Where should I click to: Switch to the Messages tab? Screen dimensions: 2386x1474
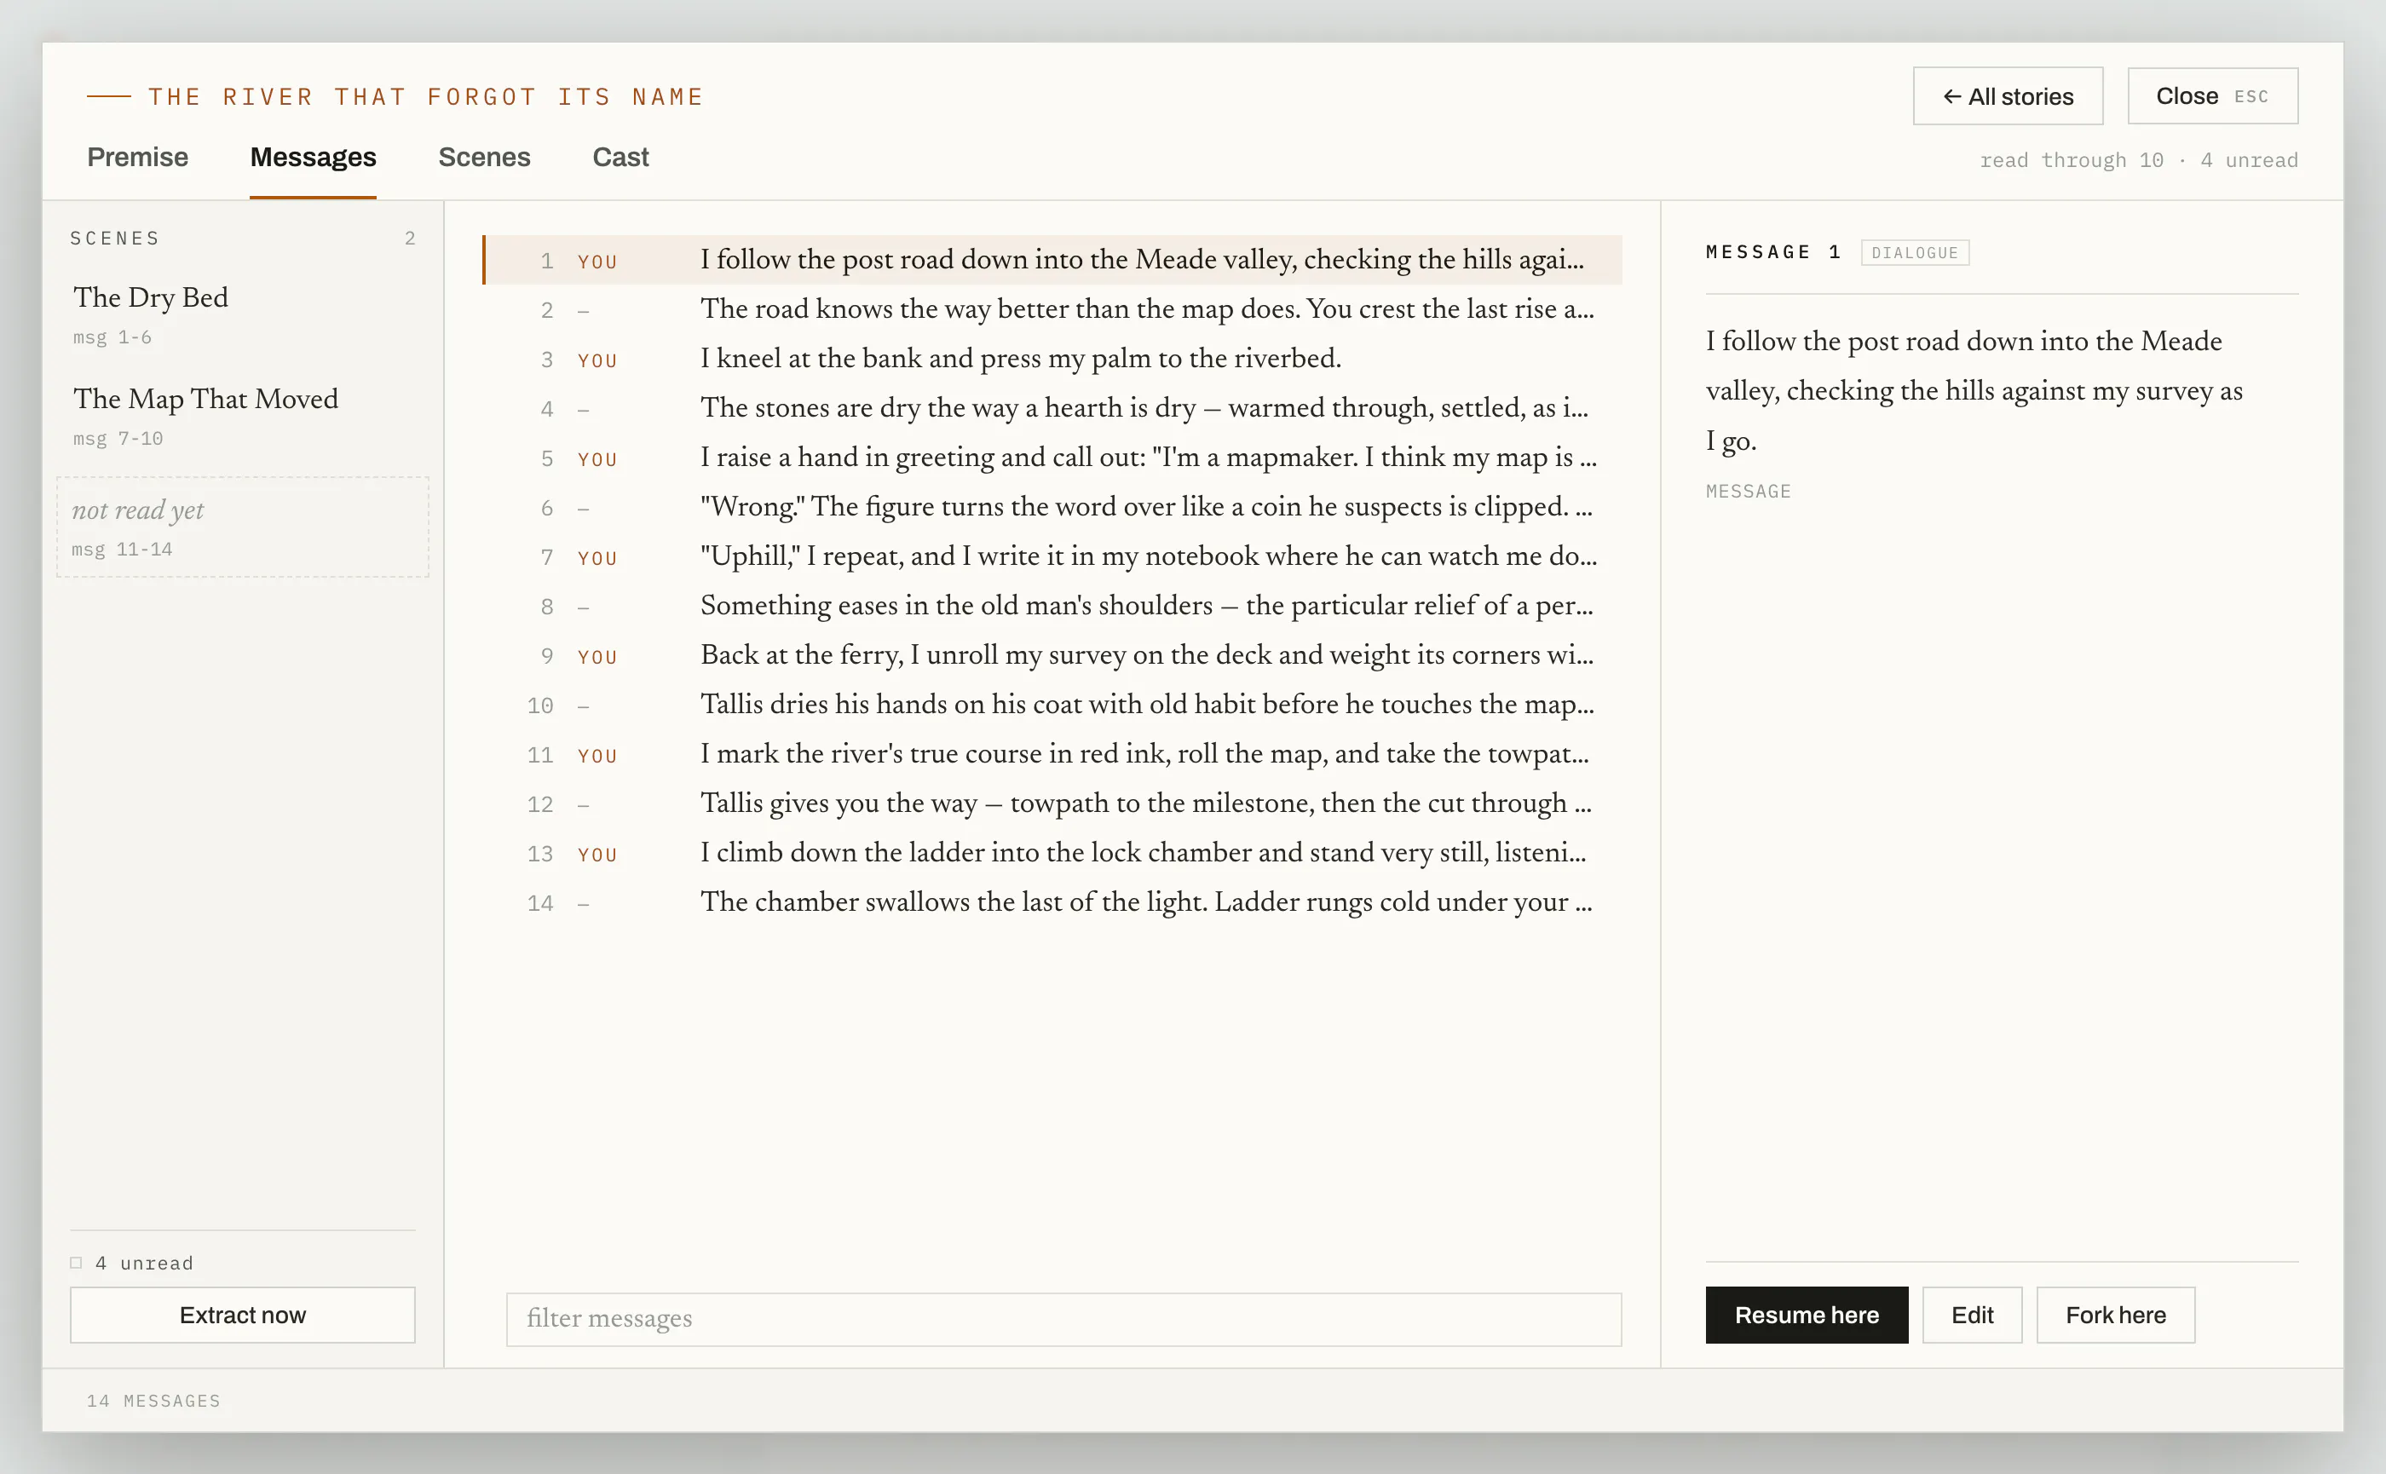pyautogui.click(x=313, y=157)
